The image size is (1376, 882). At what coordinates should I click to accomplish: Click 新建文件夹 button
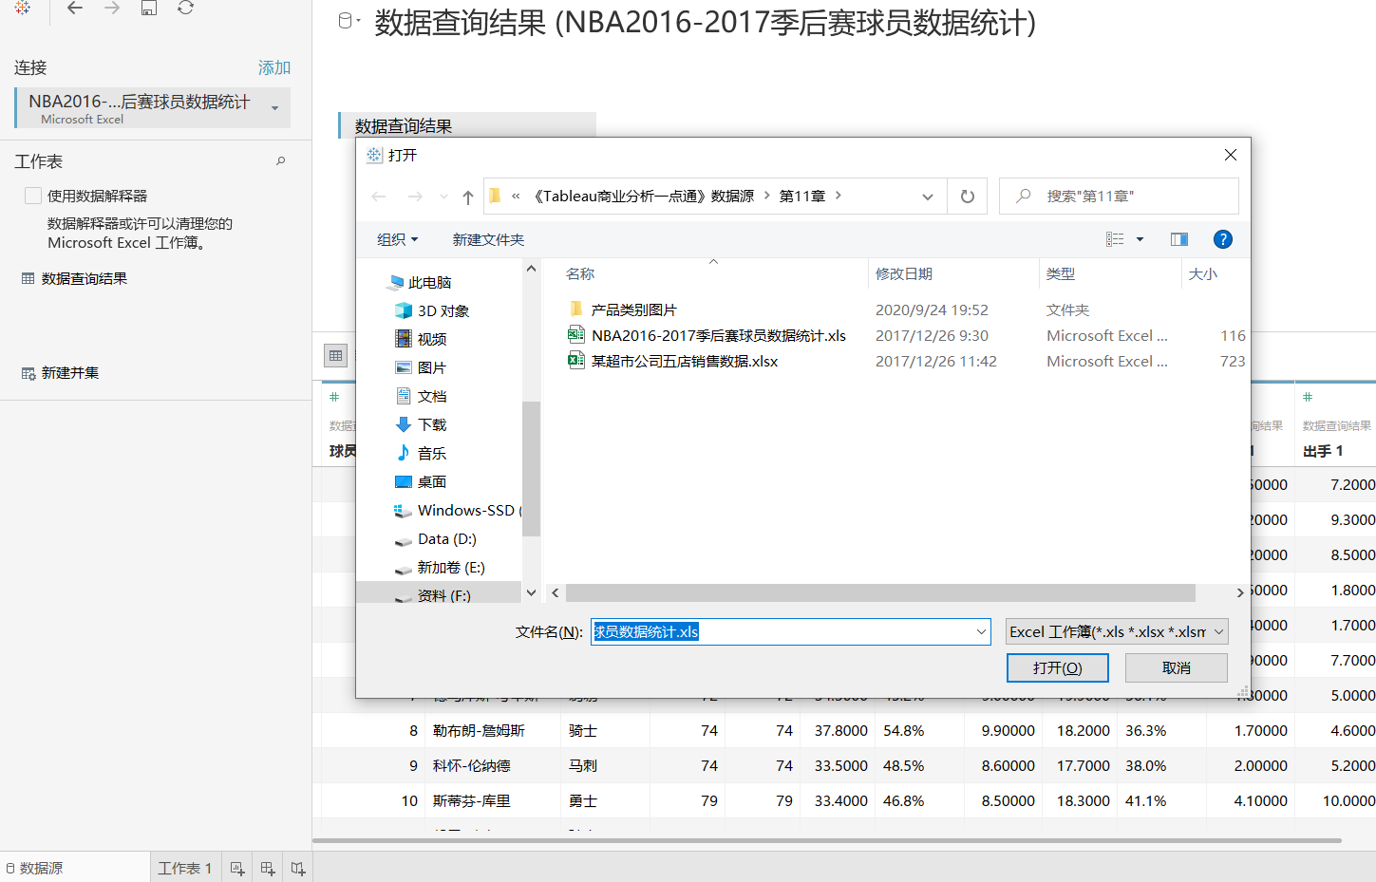click(x=488, y=239)
